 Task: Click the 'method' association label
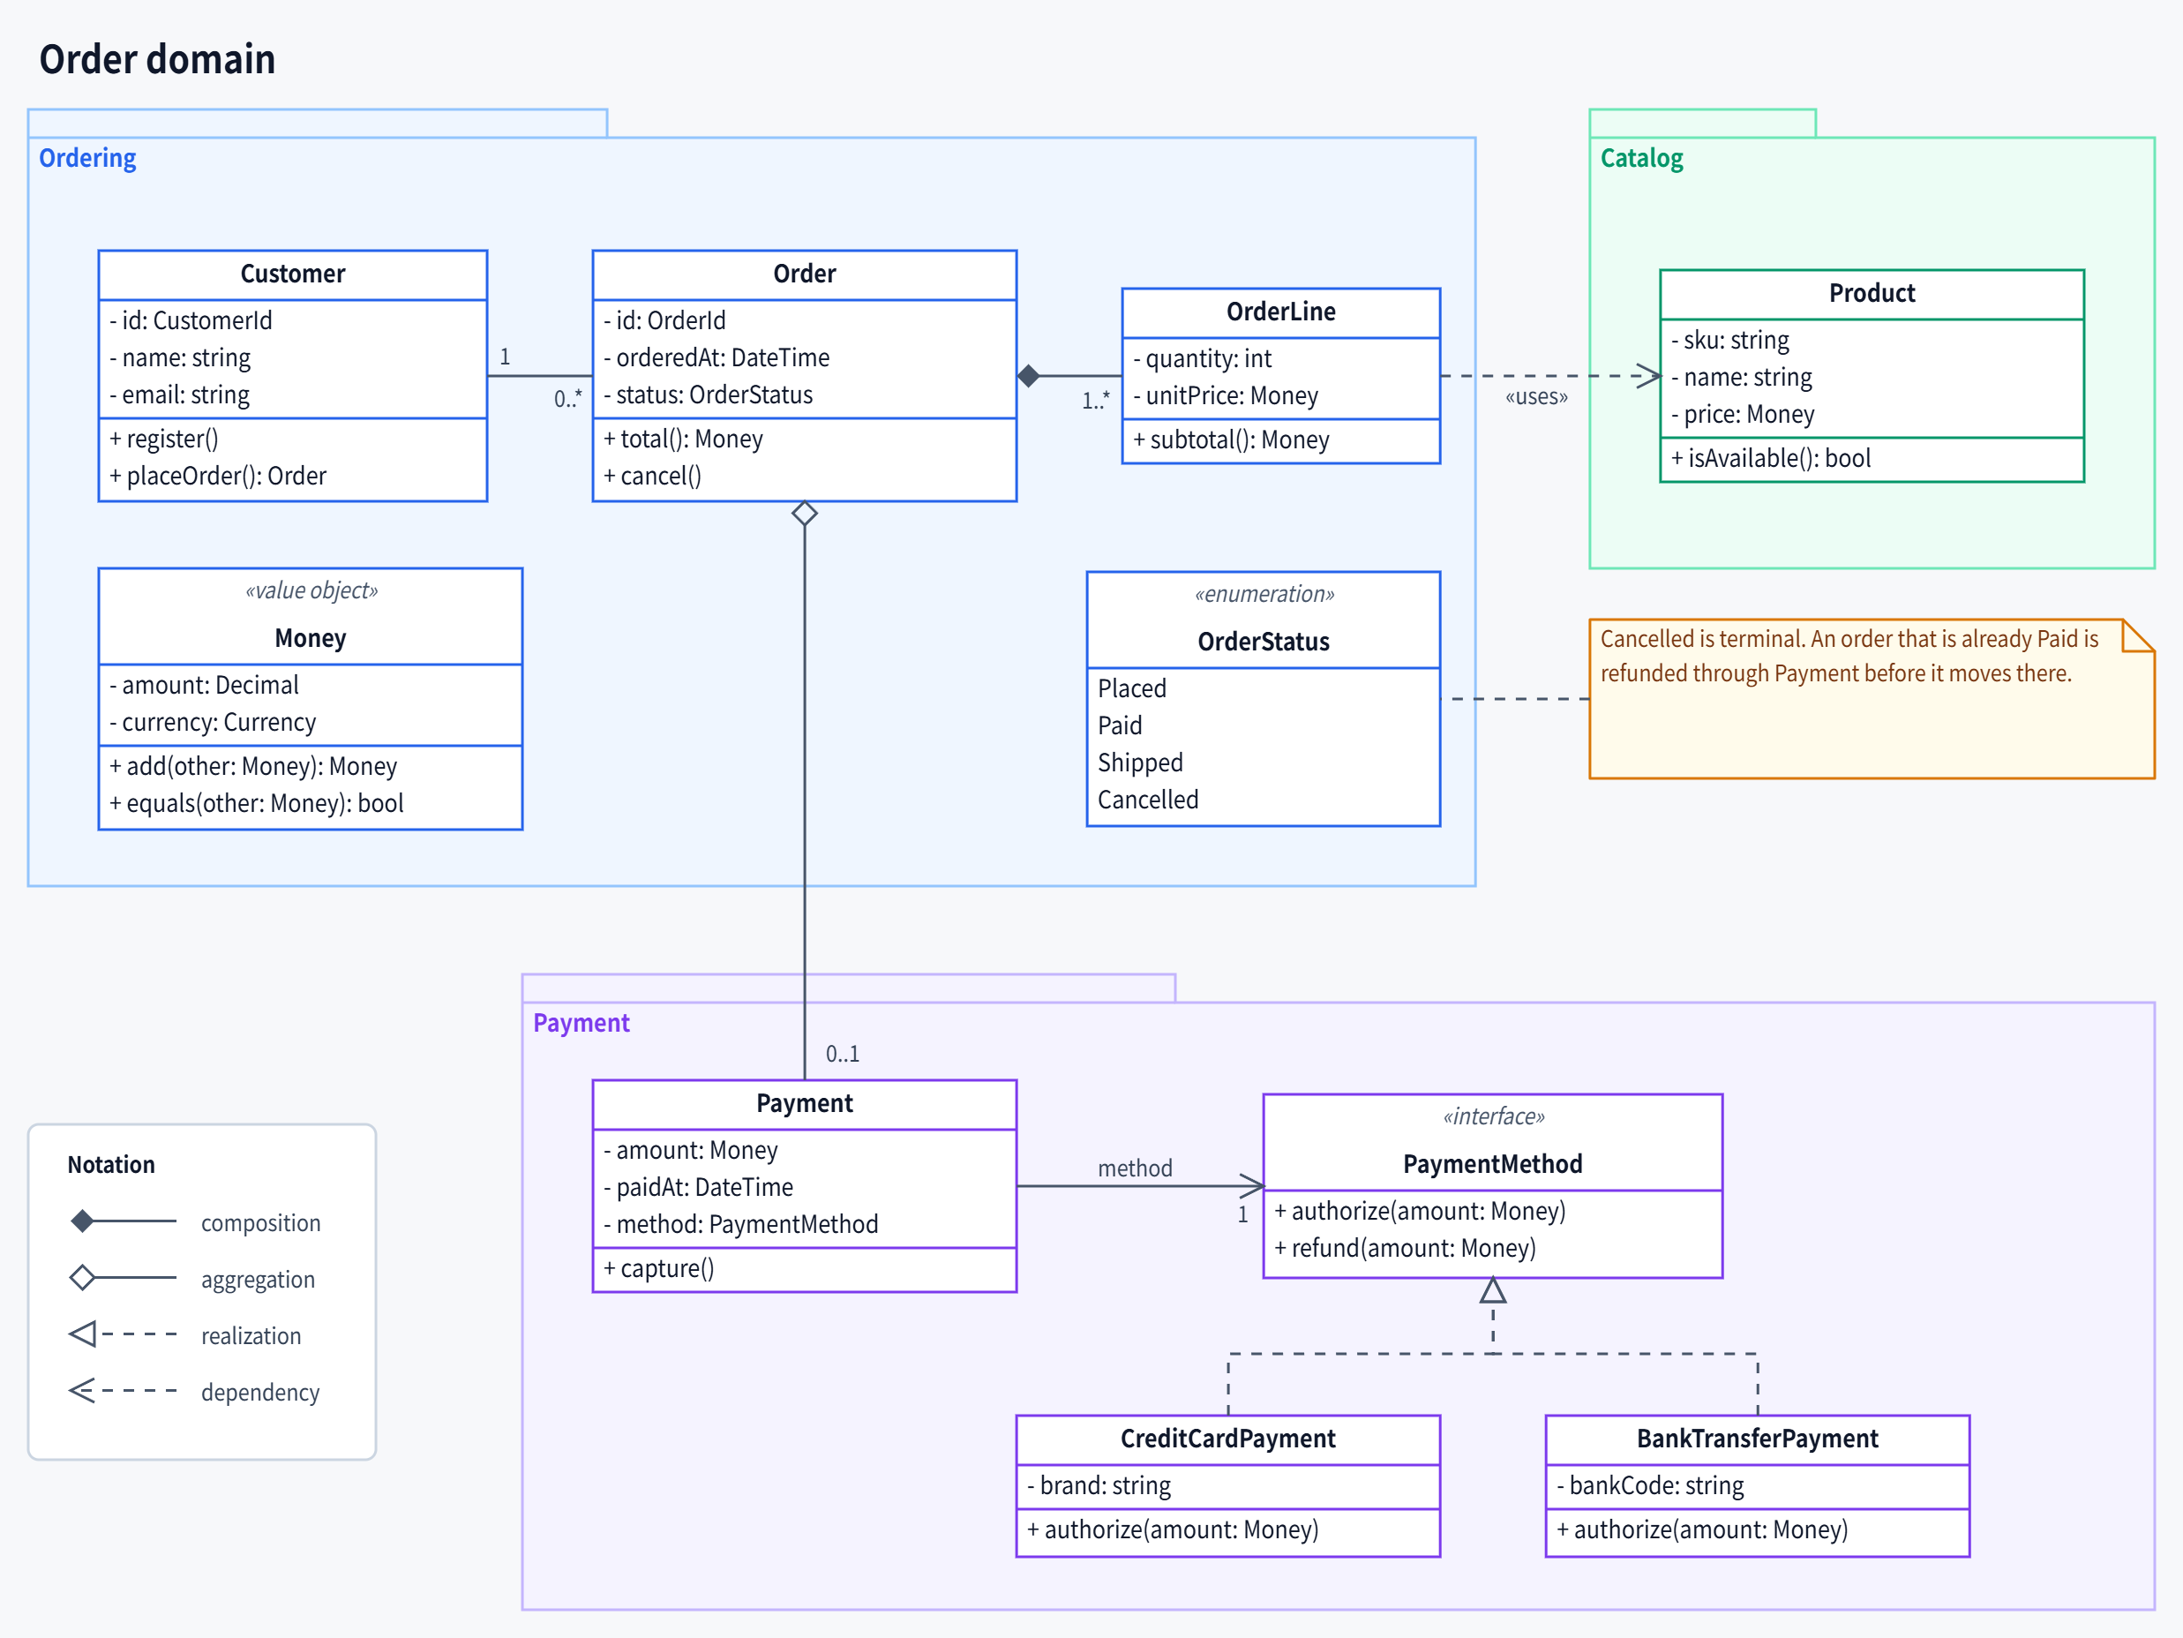[x=1135, y=1168]
